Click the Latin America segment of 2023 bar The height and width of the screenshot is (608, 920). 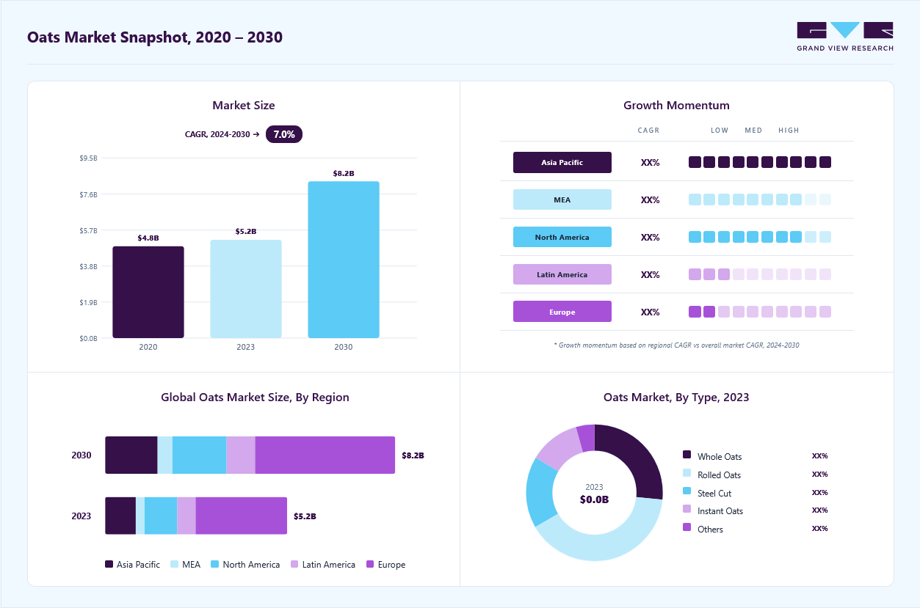pos(186,516)
